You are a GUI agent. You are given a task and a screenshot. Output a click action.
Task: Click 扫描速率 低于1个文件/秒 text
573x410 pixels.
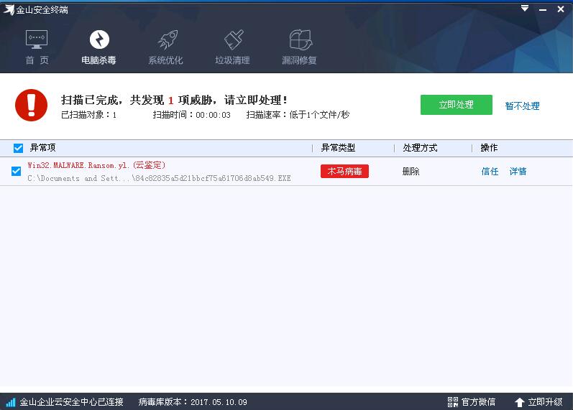[298, 115]
